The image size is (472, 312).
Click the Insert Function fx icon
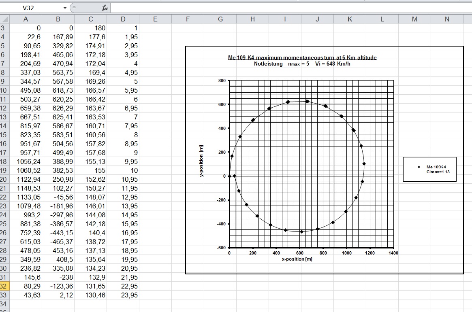coord(105,8)
